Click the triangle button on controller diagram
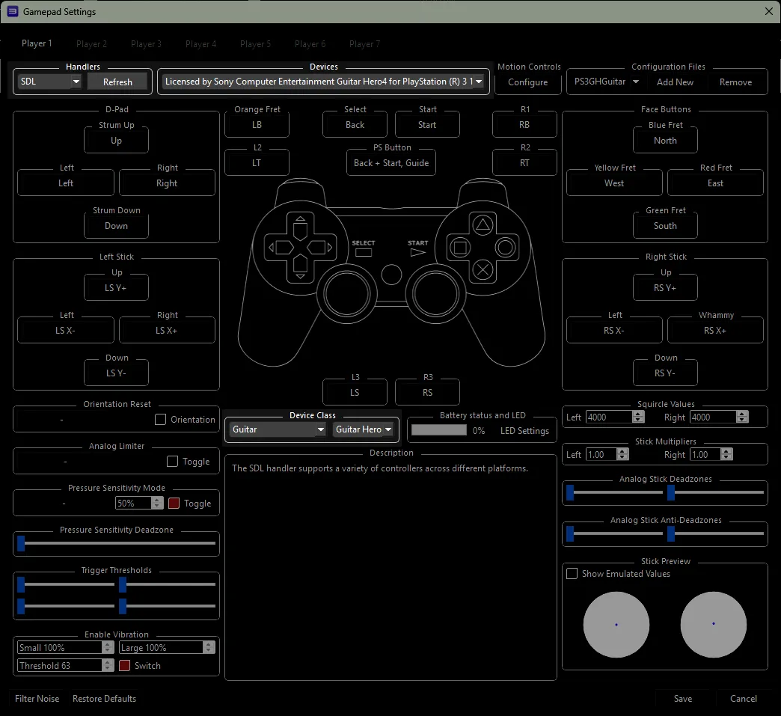This screenshot has width=781, height=716. (483, 224)
